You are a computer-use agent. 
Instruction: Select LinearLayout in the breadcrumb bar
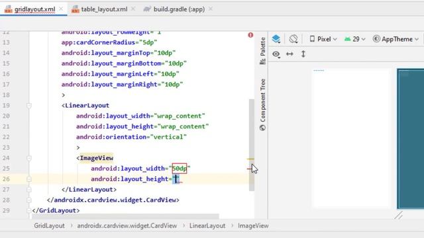click(x=207, y=226)
